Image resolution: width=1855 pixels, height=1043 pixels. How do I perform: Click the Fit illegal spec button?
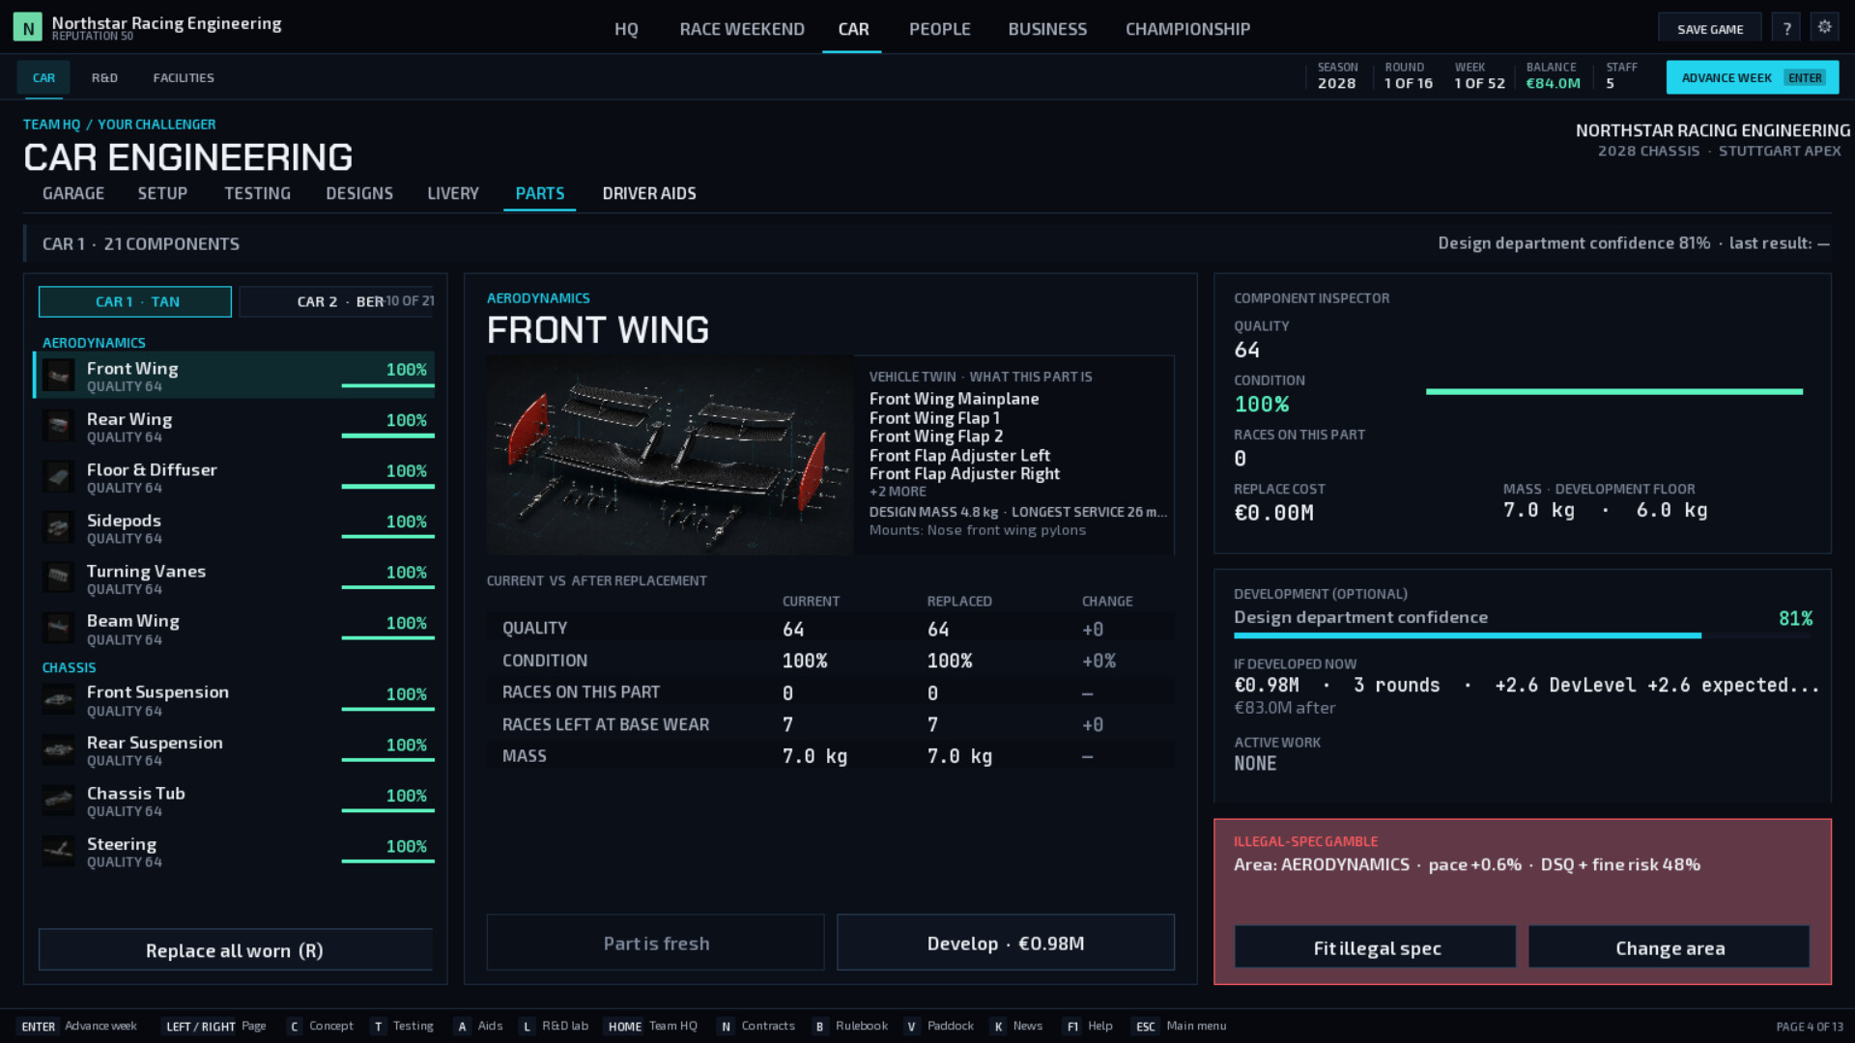click(x=1376, y=947)
